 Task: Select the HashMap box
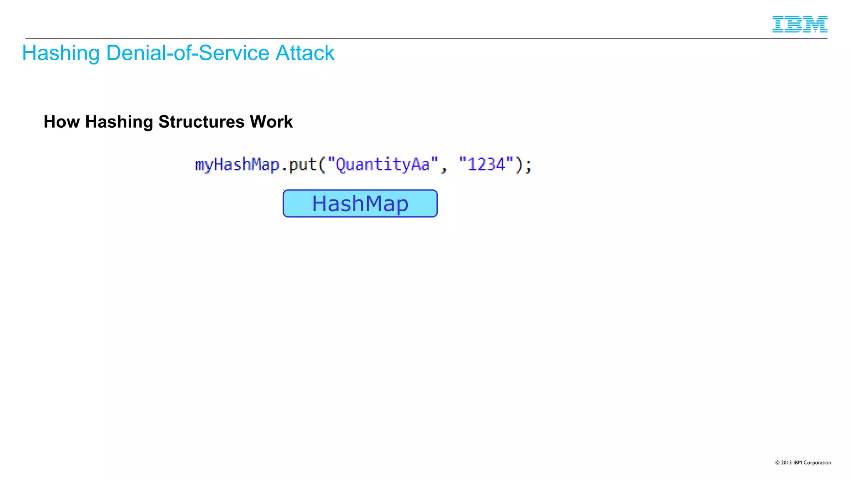tap(360, 203)
